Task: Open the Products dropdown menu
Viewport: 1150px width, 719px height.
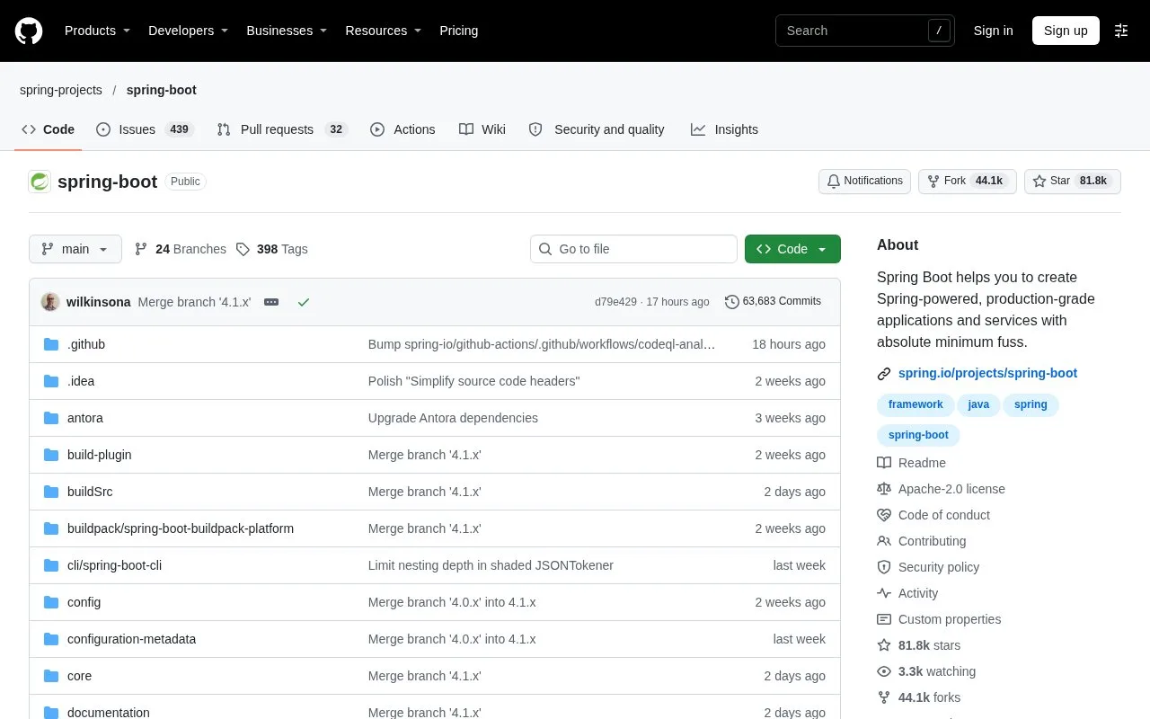Action: click(97, 31)
